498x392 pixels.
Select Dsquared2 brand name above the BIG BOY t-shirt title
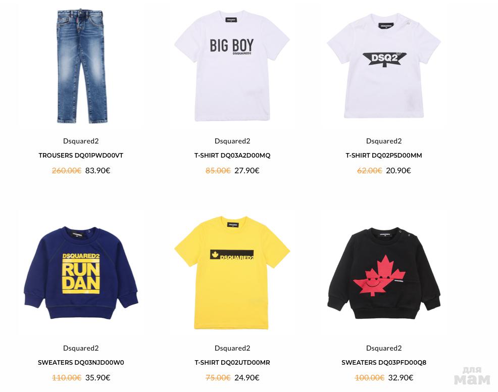tap(232, 141)
